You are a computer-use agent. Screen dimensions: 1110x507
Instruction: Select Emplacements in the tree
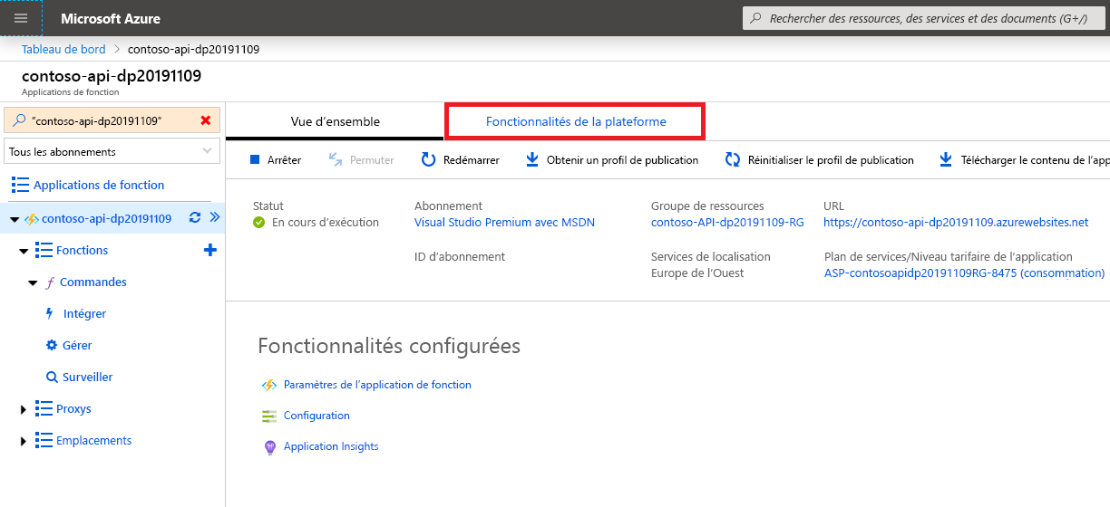93,440
